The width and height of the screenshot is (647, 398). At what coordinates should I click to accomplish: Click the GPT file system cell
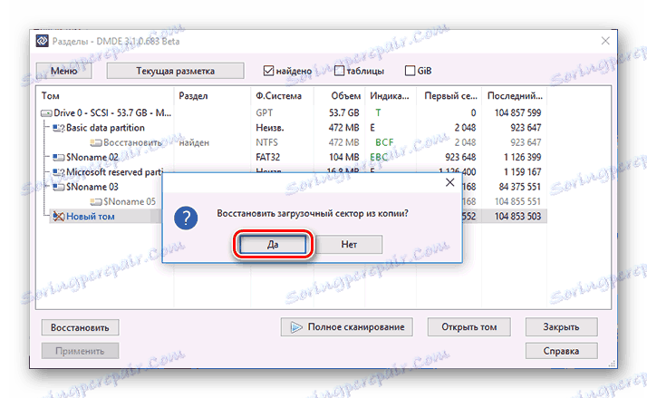[264, 113]
